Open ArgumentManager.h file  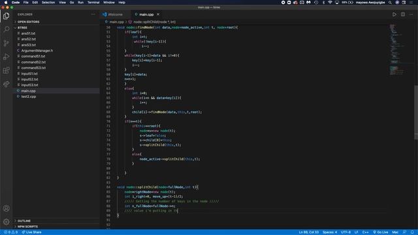[56, 51]
